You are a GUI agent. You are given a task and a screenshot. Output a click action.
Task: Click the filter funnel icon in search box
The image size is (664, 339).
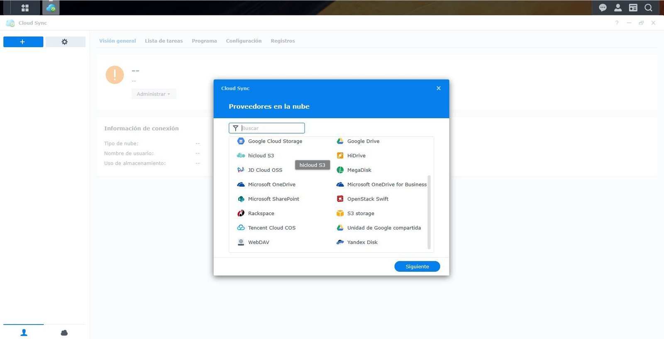pos(235,128)
